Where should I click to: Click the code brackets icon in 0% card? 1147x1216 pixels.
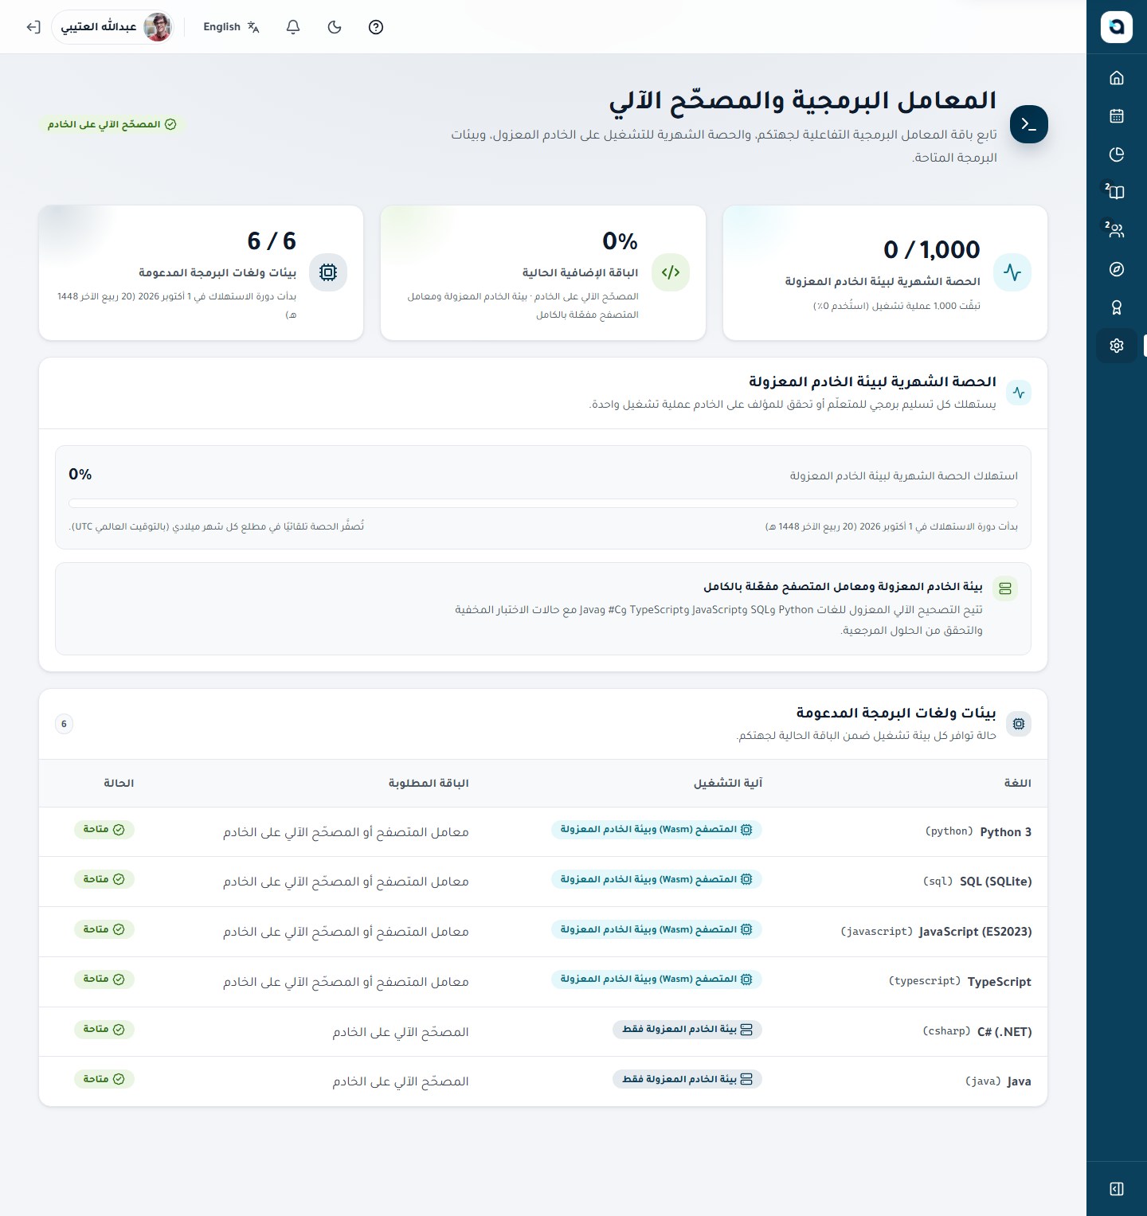(671, 272)
